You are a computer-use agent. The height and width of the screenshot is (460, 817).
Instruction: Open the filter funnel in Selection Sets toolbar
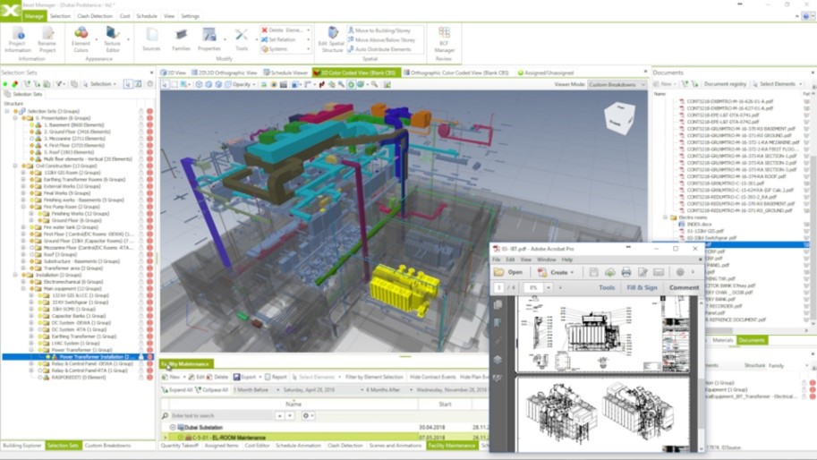[59, 84]
